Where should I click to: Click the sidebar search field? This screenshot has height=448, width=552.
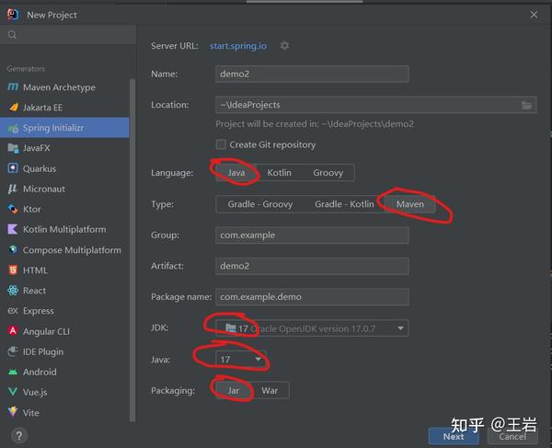click(x=68, y=34)
